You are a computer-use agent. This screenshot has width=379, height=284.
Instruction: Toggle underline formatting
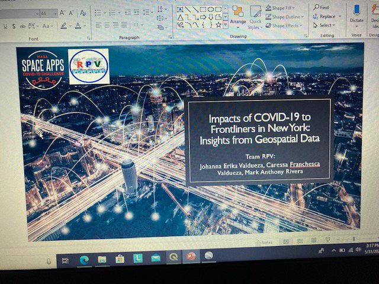[5, 26]
